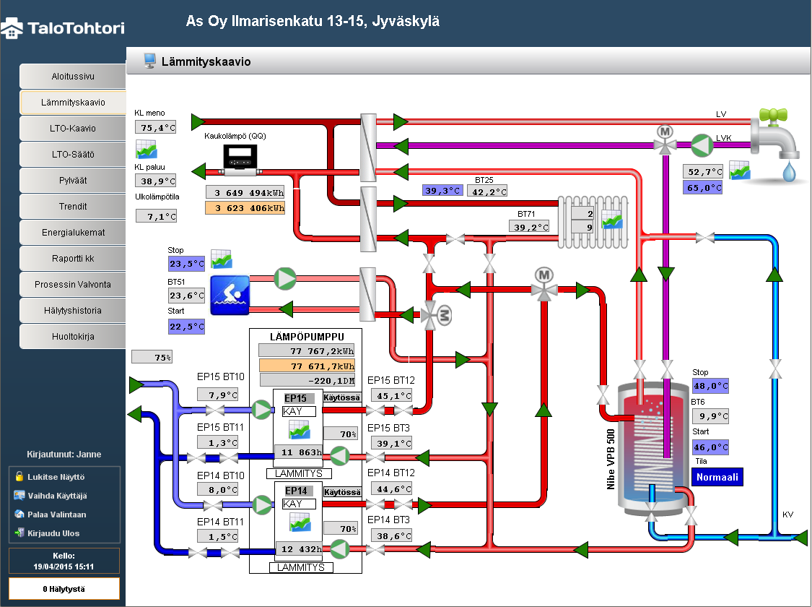Open Prosessin Valvonta
Viewport: 812px width, 607px height.
click(72, 284)
